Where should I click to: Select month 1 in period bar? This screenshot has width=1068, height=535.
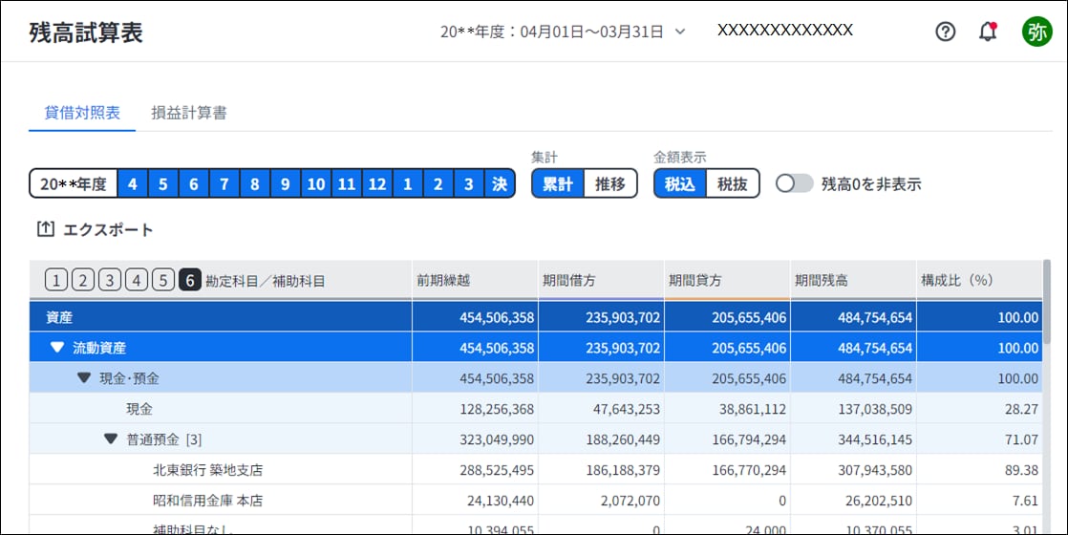pyautogui.click(x=407, y=184)
